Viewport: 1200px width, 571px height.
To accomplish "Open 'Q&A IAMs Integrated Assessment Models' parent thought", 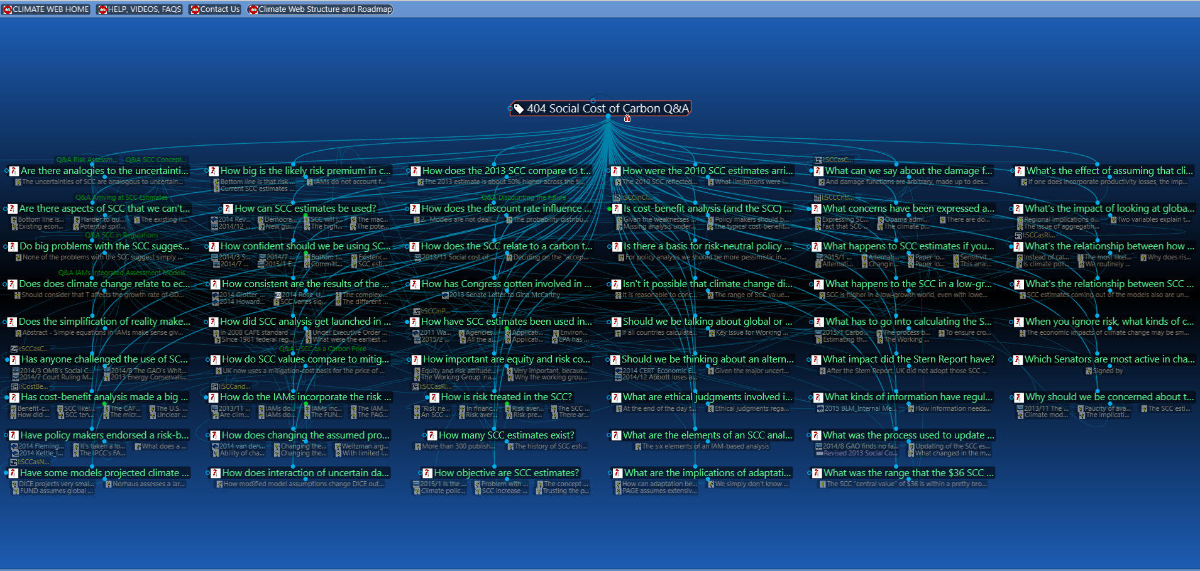I will click(x=122, y=273).
